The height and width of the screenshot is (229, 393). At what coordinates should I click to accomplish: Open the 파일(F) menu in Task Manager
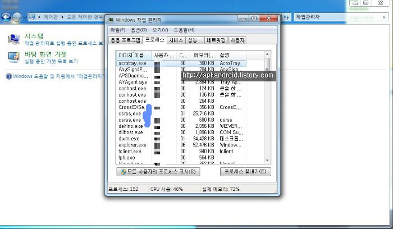117,30
